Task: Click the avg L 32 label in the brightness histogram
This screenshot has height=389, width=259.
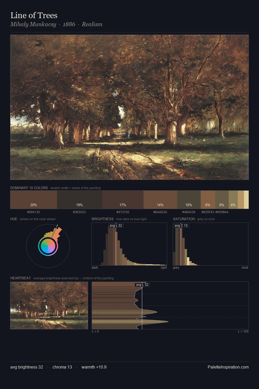Action: 116,226
